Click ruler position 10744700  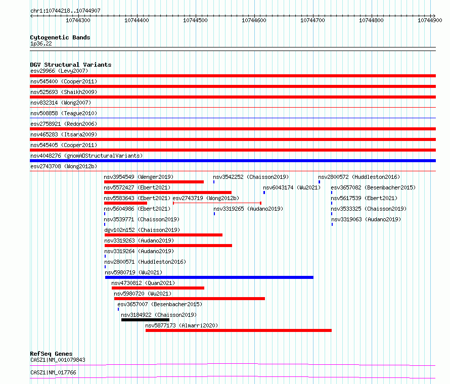[312, 20]
